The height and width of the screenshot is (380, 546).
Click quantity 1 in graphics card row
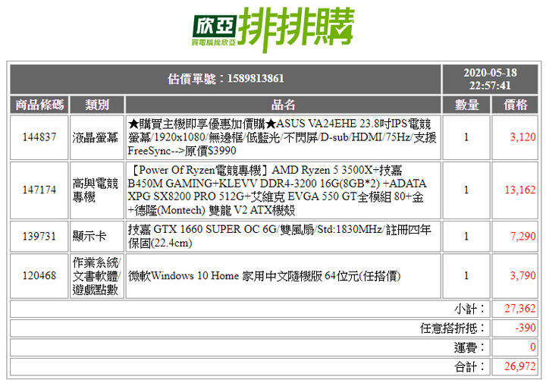(x=466, y=237)
